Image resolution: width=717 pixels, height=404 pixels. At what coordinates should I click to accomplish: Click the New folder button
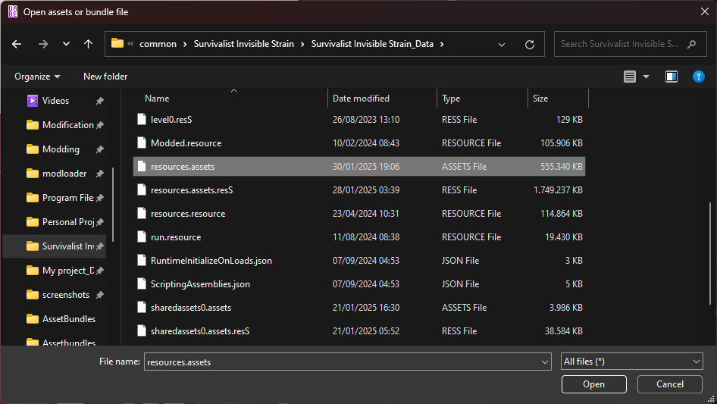[105, 77]
